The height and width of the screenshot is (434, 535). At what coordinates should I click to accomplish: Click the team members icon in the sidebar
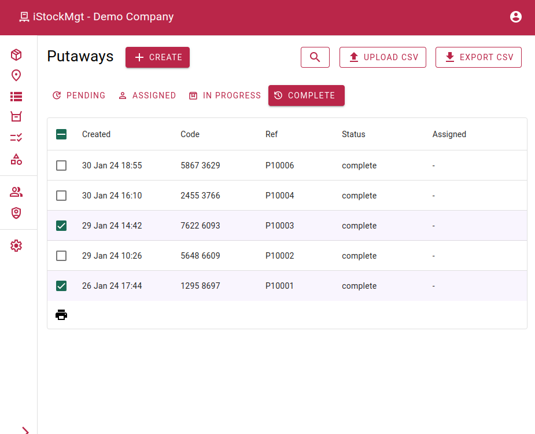16,192
